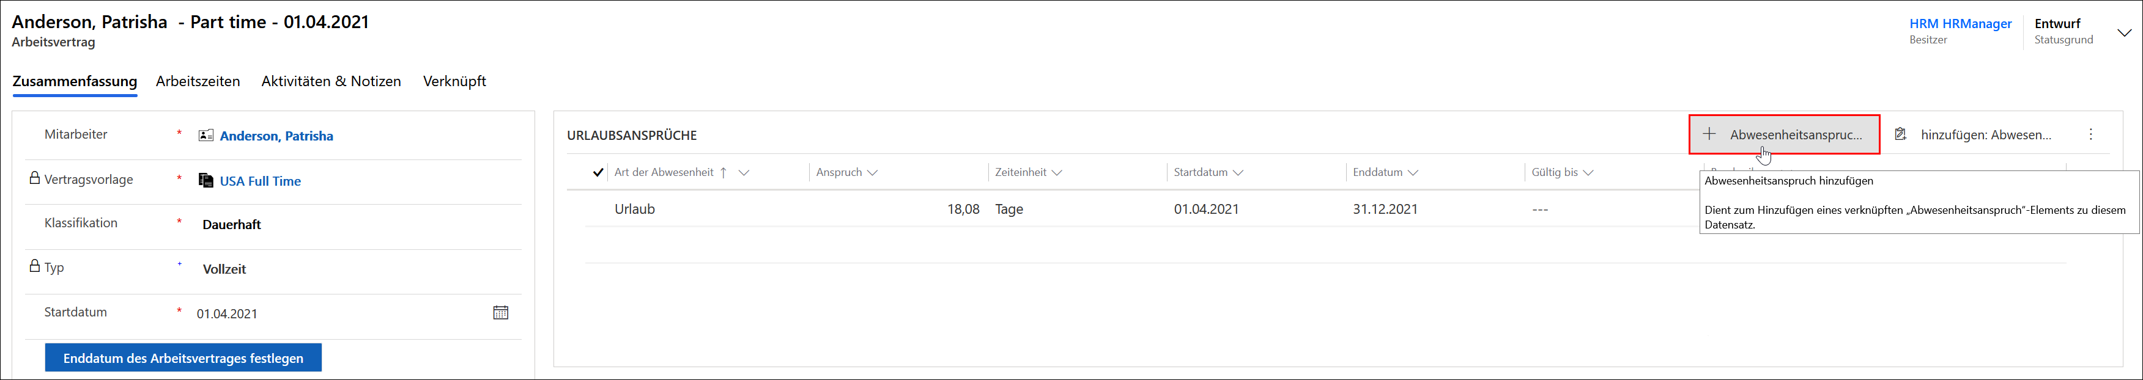Sort by Art der Abwesenheit column
The height and width of the screenshot is (380, 2143).
tap(664, 172)
